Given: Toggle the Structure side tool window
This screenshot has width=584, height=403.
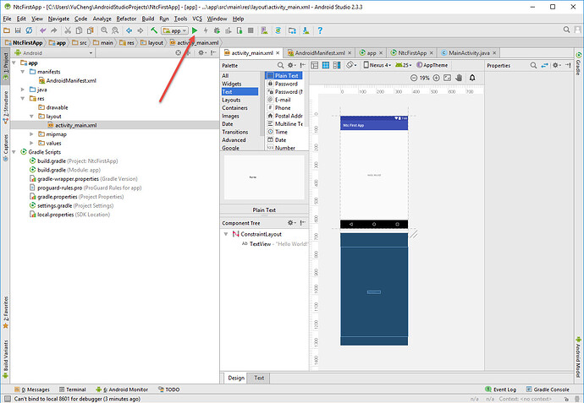Looking at the screenshot, I should pos(6,107).
